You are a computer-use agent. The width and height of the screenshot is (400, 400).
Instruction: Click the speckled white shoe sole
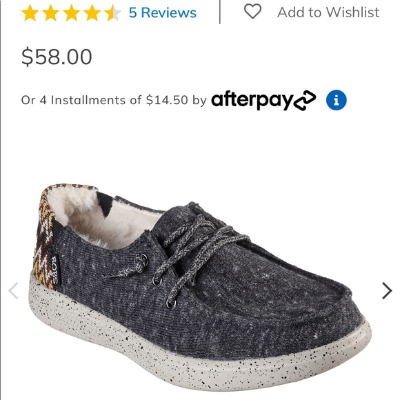pos(199,352)
